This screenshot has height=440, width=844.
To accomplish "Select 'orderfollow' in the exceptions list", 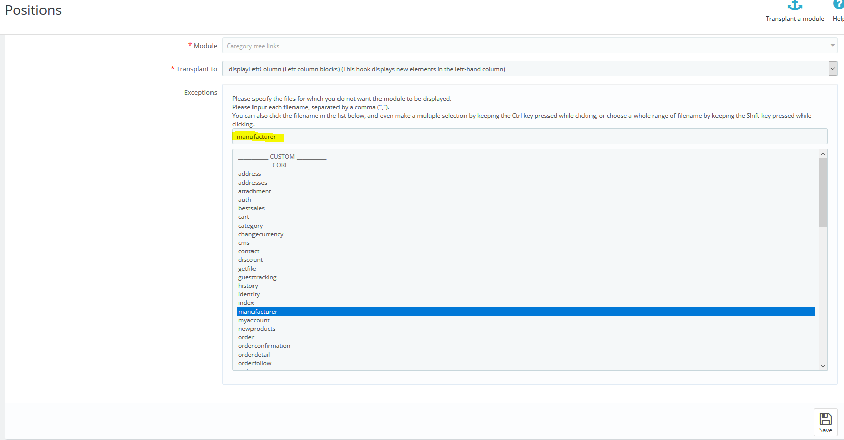I will [x=526, y=363].
